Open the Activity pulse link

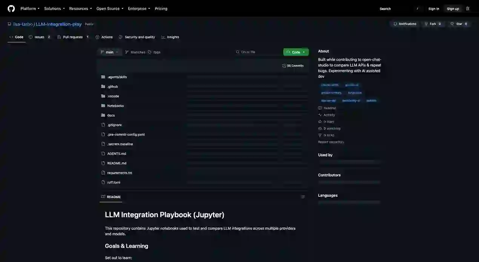click(326, 115)
